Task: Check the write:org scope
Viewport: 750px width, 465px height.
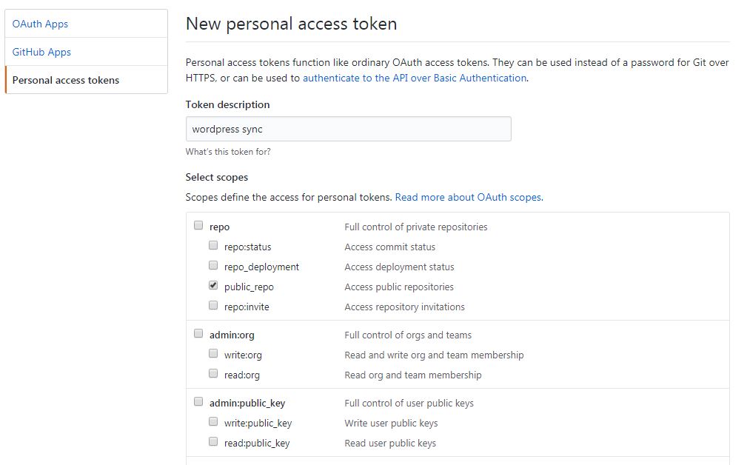Action: coord(213,352)
